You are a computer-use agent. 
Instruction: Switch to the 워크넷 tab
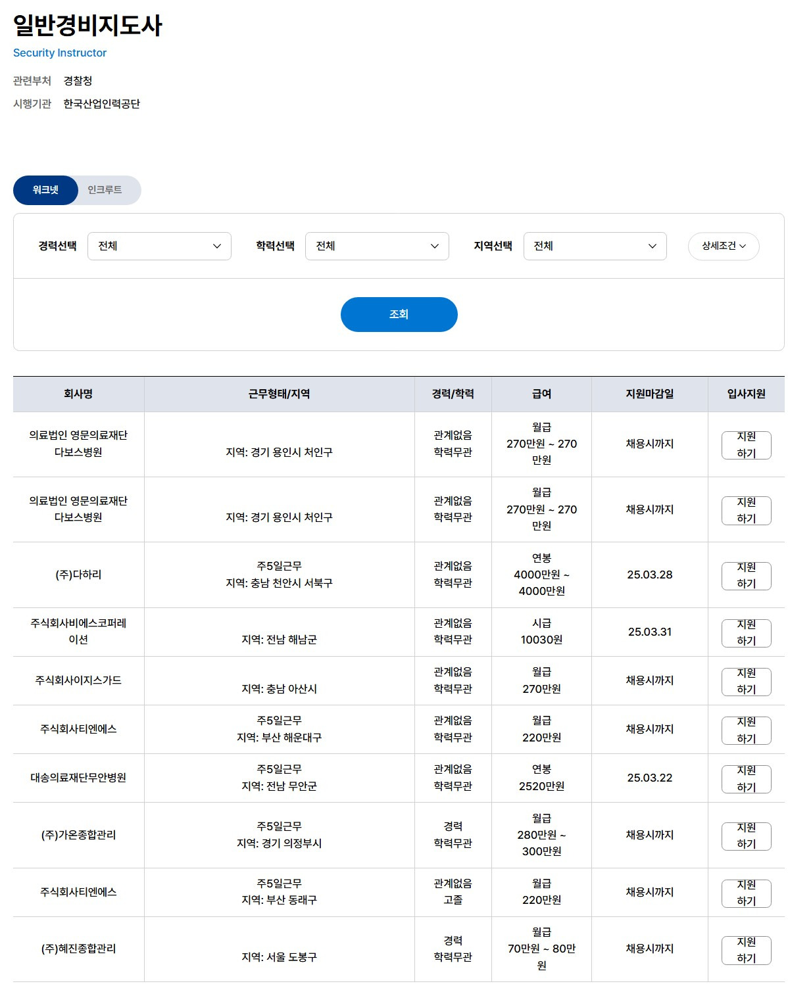coord(45,190)
